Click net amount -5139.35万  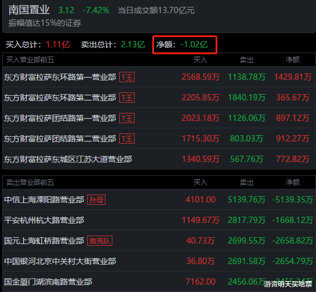(x=293, y=200)
